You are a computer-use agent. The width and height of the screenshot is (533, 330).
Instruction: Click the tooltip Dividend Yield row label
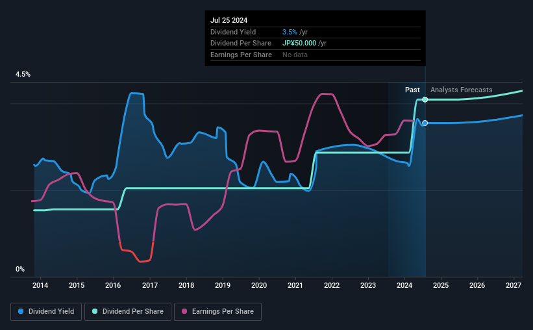pyautogui.click(x=233, y=32)
